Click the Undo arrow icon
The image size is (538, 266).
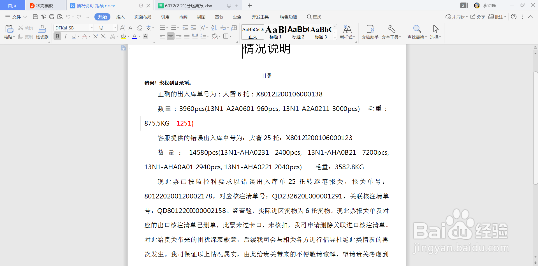click(68, 17)
